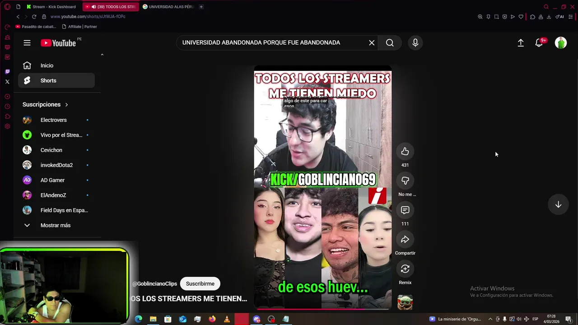Open the heart bookmark icon
The height and width of the screenshot is (325, 578).
[x=521, y=17]
